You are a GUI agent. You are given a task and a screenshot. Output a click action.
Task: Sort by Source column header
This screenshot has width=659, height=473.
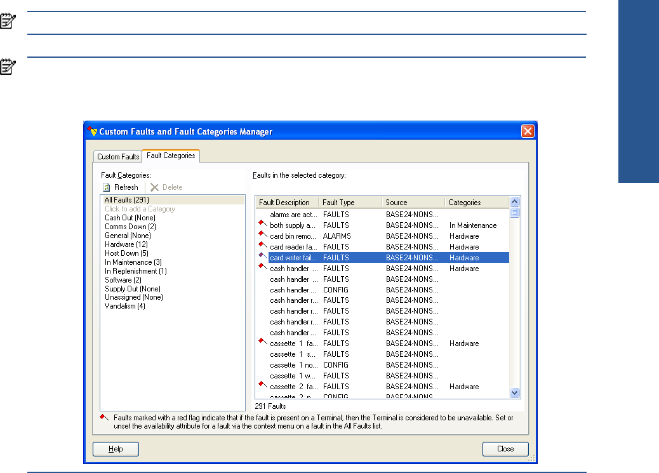click(396, 203)
